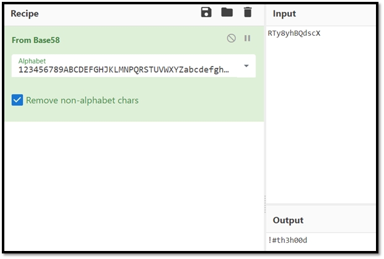Set breakpoint using the pause icon
This screenshot has height=259, width=384.
click(248, 38)
